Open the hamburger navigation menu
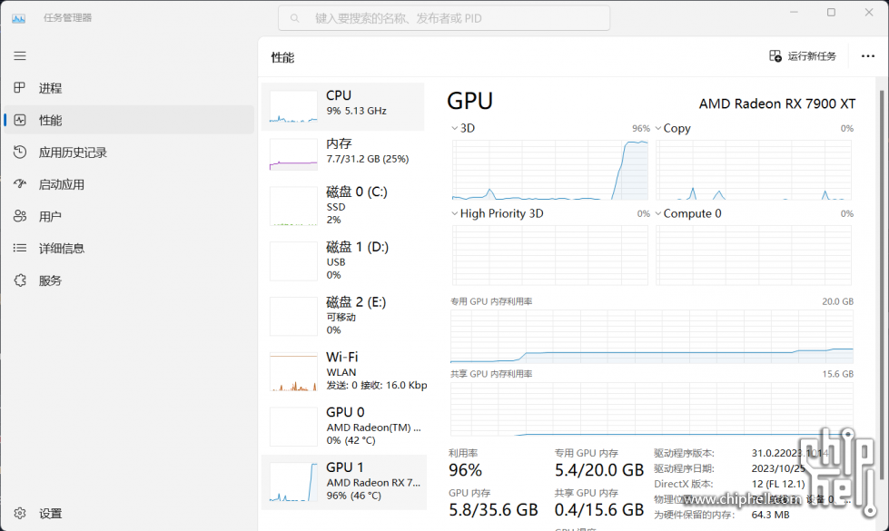Screen dimensions: 889x531 click(20, 55)
